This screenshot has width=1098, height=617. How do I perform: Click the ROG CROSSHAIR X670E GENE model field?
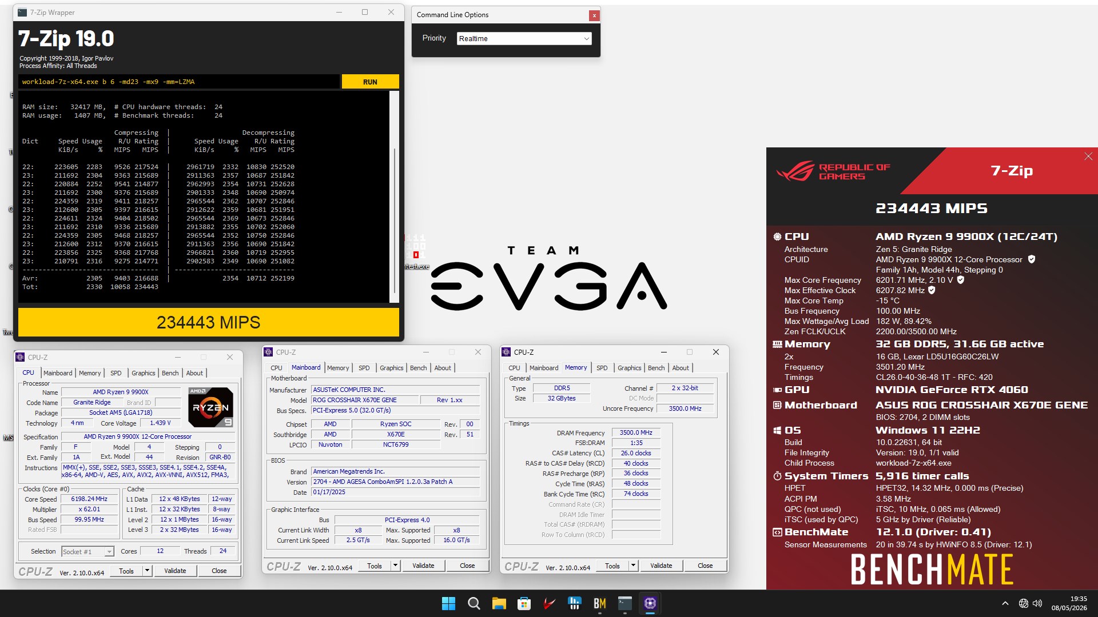(x=365, y=400)
